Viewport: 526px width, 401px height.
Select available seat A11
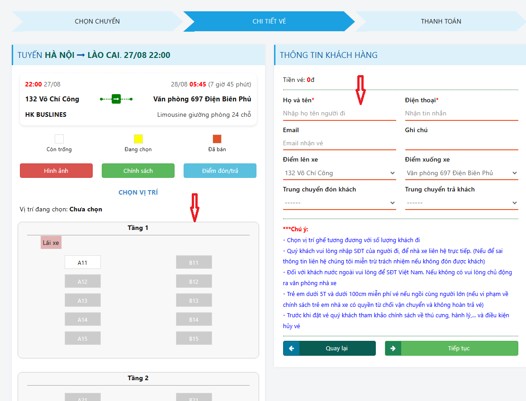point(82,263)
